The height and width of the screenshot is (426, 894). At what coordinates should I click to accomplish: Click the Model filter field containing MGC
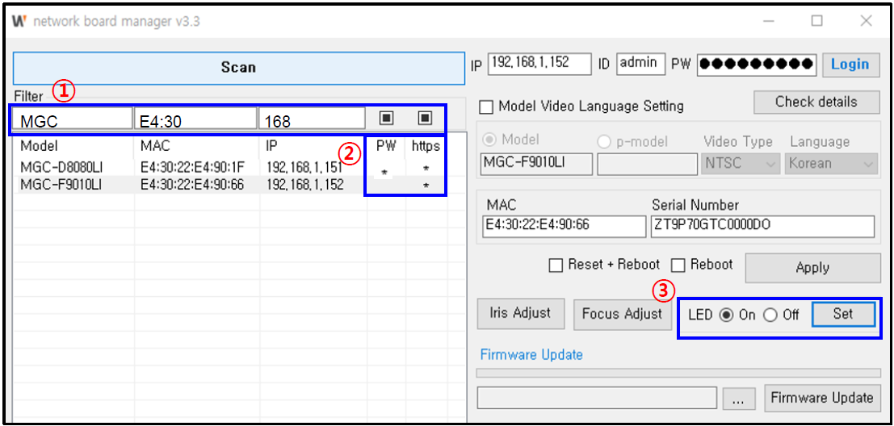72,121
